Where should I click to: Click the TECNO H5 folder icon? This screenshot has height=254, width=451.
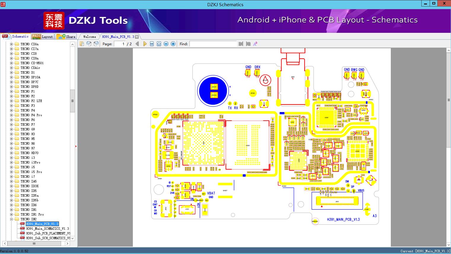(x=17, y=139)
